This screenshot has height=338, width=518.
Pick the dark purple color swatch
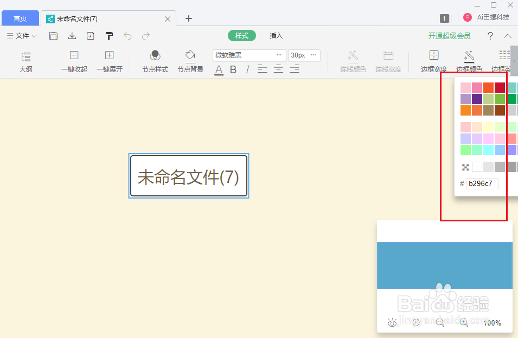477,99
